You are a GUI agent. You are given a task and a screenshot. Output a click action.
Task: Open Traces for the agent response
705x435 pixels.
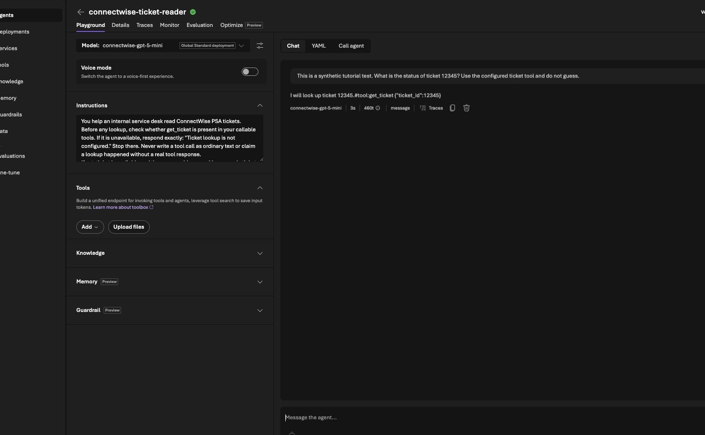tap(431, 108)
